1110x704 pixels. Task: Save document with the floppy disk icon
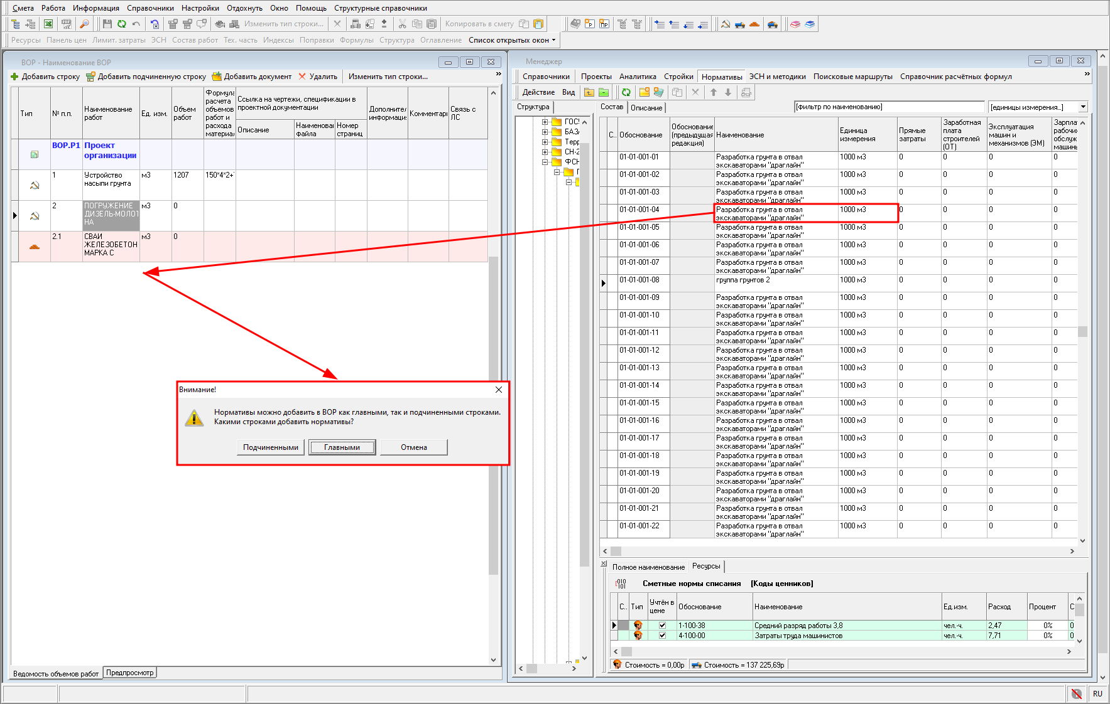point(107,24)
